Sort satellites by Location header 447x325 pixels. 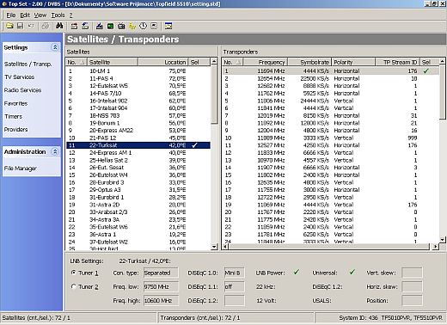coord(163,62)
